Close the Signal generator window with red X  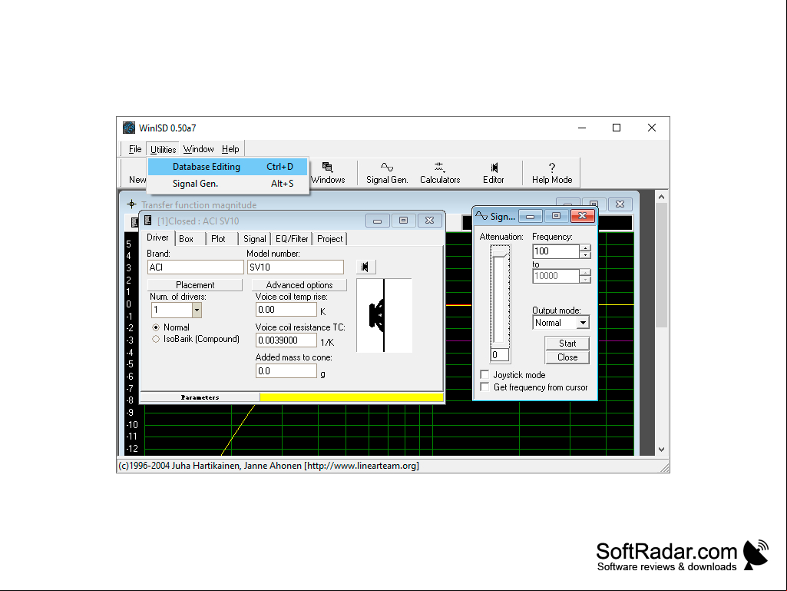tap(582, 216)
